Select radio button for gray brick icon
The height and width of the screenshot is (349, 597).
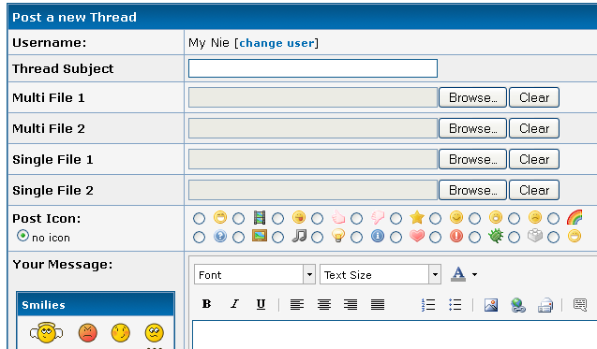coord(514,238)
